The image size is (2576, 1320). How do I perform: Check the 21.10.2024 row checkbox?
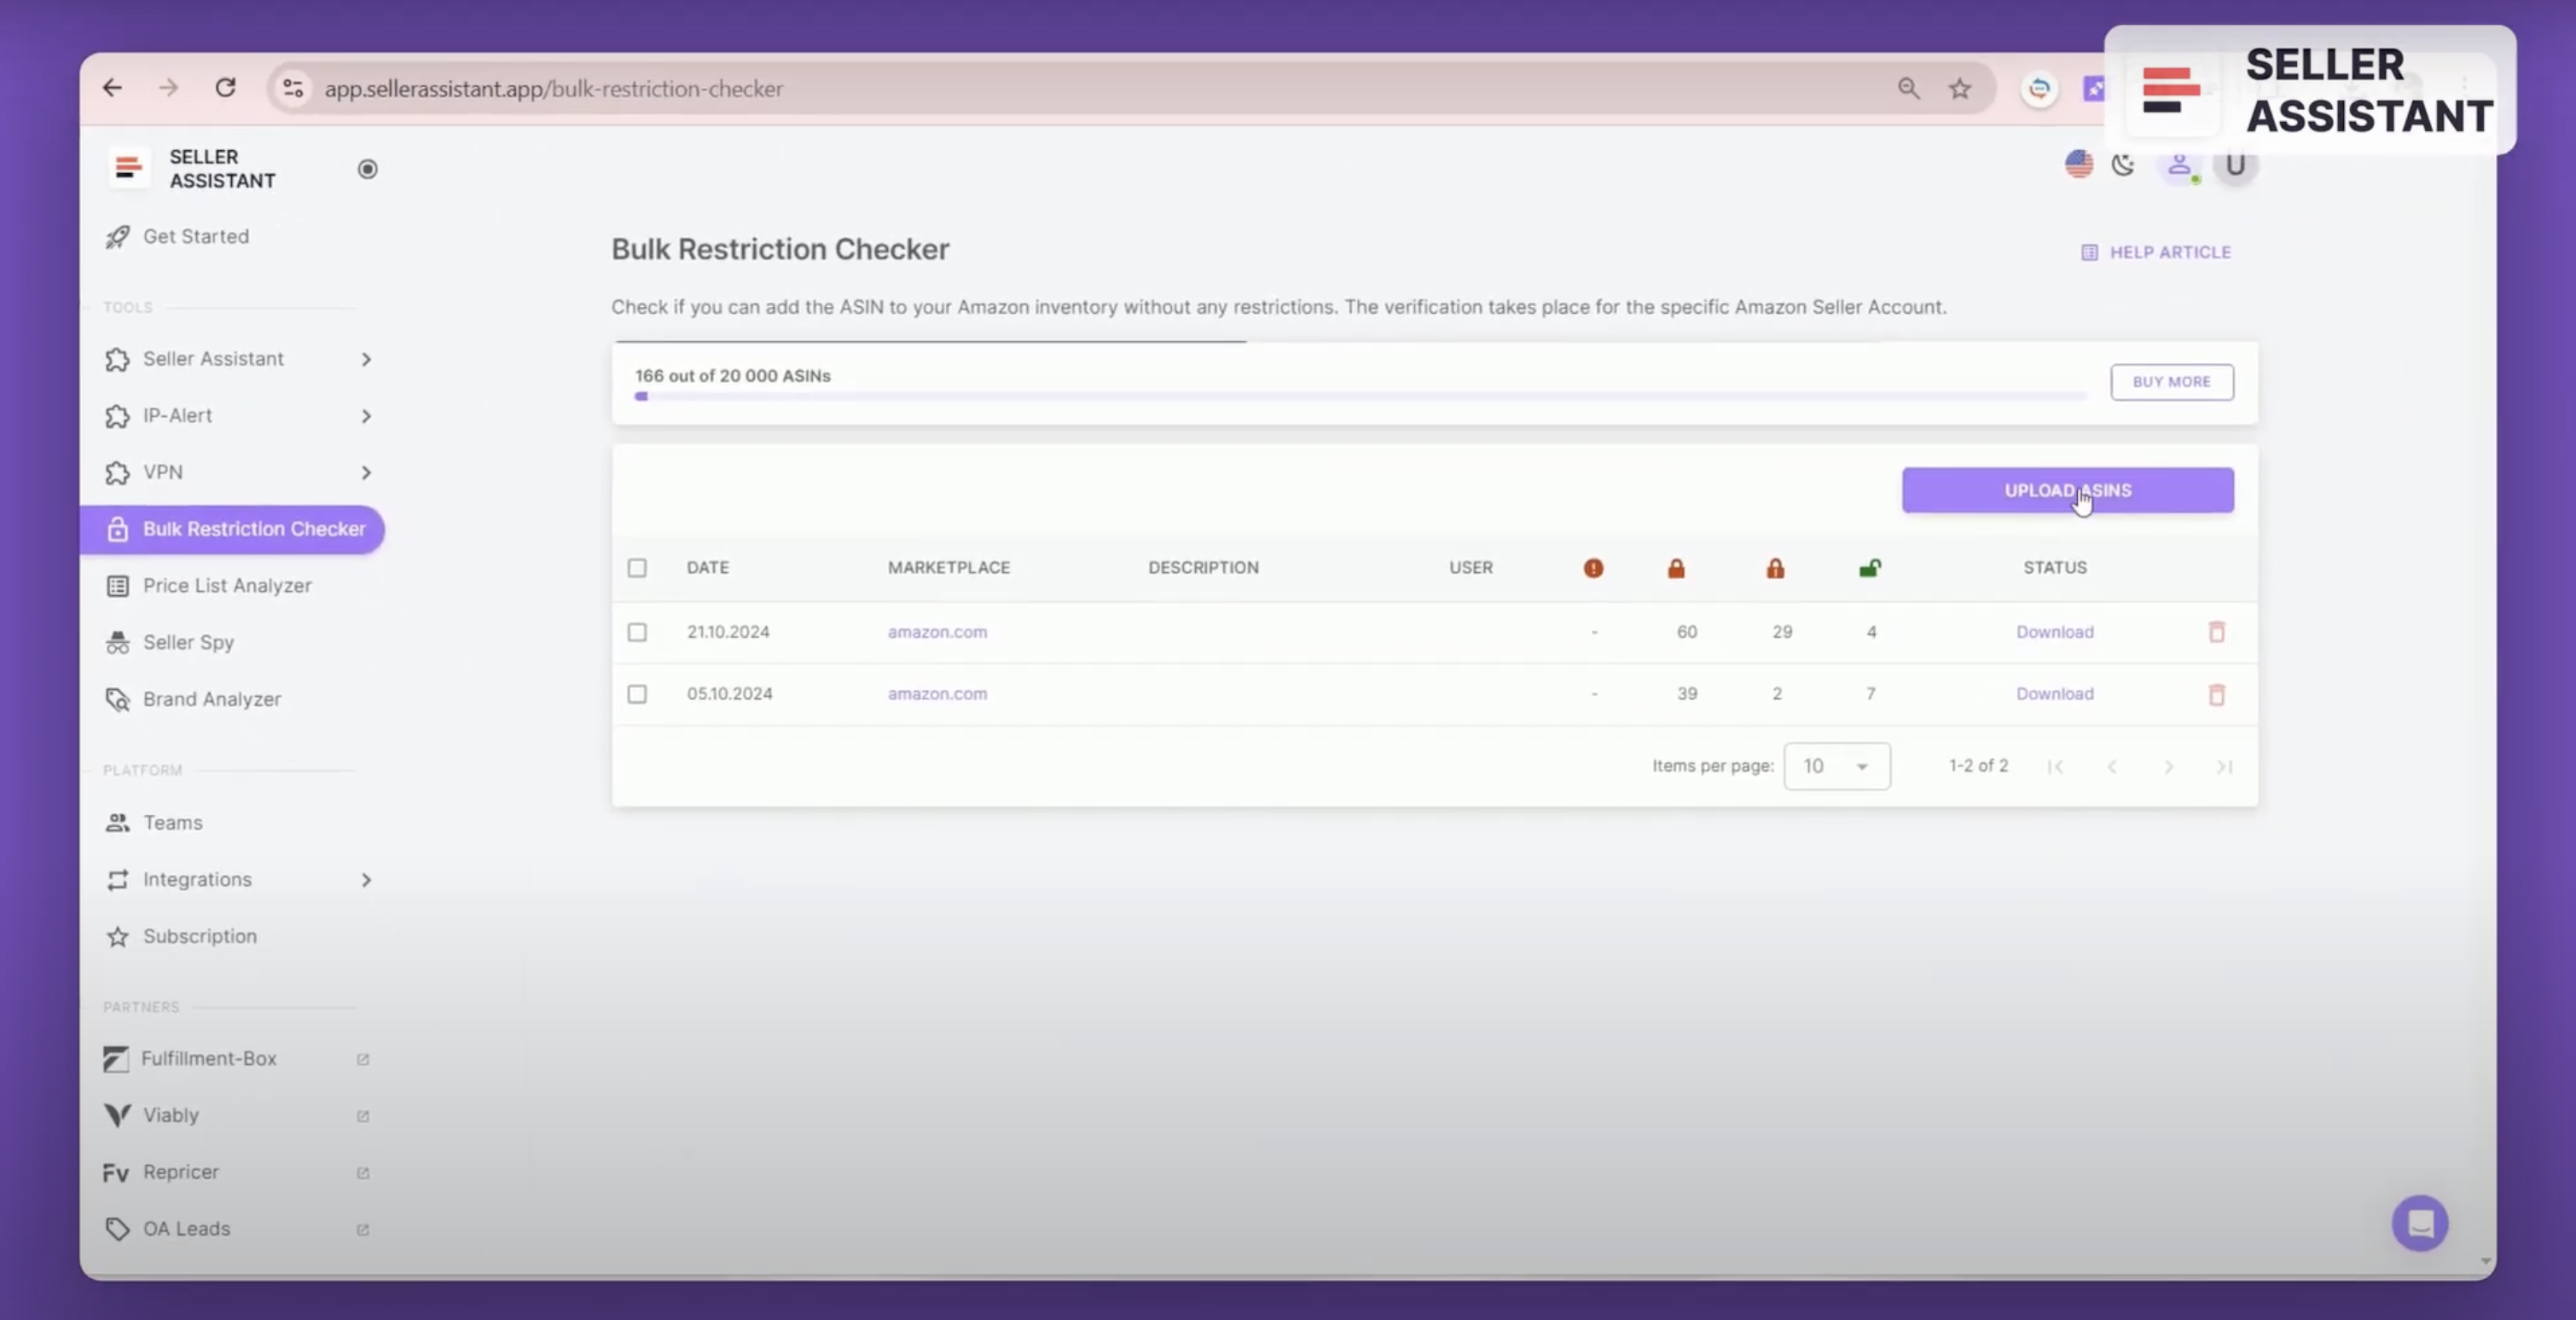pyautogui.click(x=637, y=632)
